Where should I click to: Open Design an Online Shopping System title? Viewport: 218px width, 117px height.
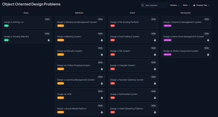pos(74,65)
